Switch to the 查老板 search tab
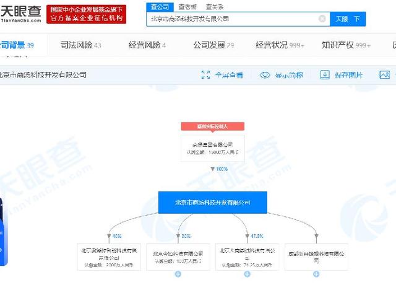The width and height of the screenshot is (396, 285). [x=187, y=7]
